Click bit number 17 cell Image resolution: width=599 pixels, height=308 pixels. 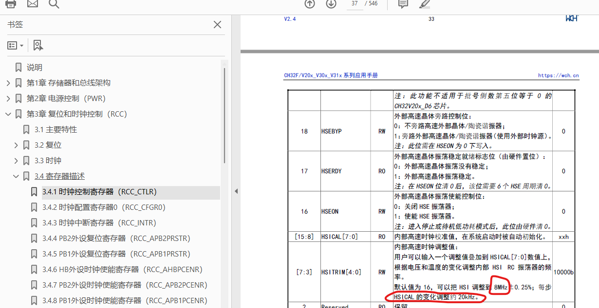click(304, 171)
